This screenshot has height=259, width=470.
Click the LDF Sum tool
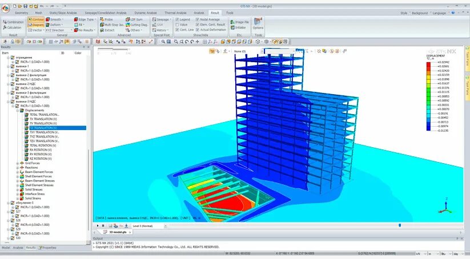pyautogui.click(x=134, y=19)
